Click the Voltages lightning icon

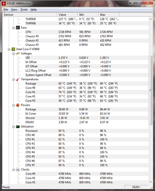[x=18, y=53]
